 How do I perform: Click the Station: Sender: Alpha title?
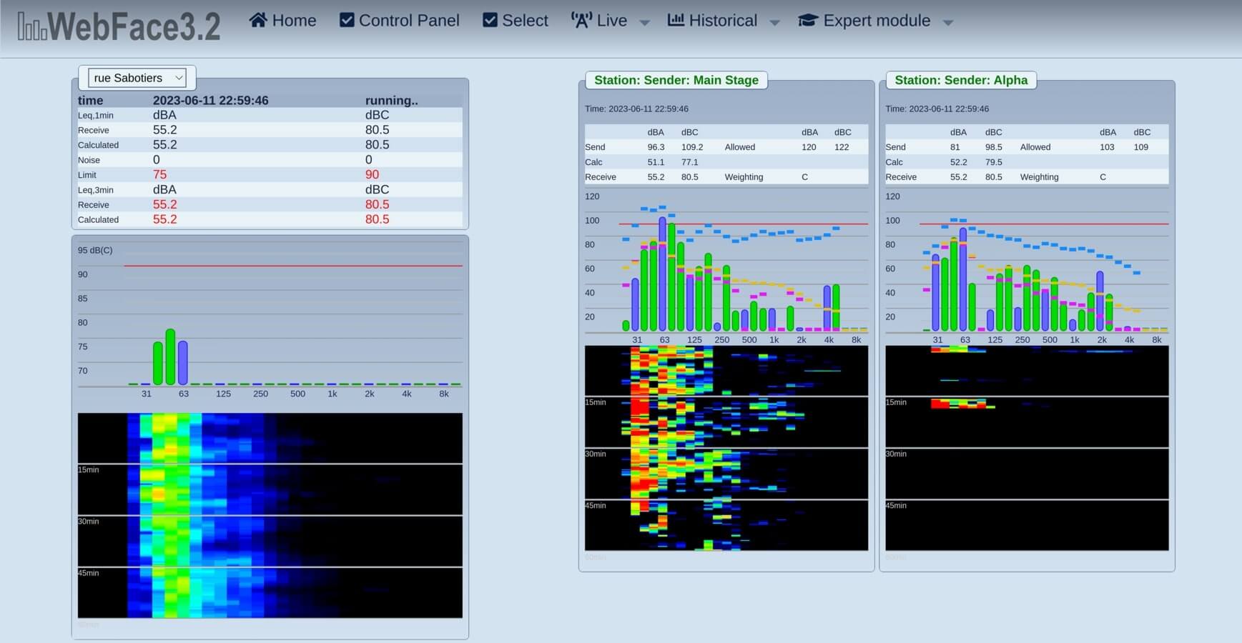961,80
